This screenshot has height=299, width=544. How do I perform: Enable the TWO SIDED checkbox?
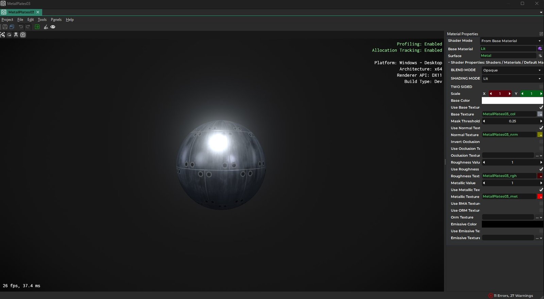(x=541, y=87)
